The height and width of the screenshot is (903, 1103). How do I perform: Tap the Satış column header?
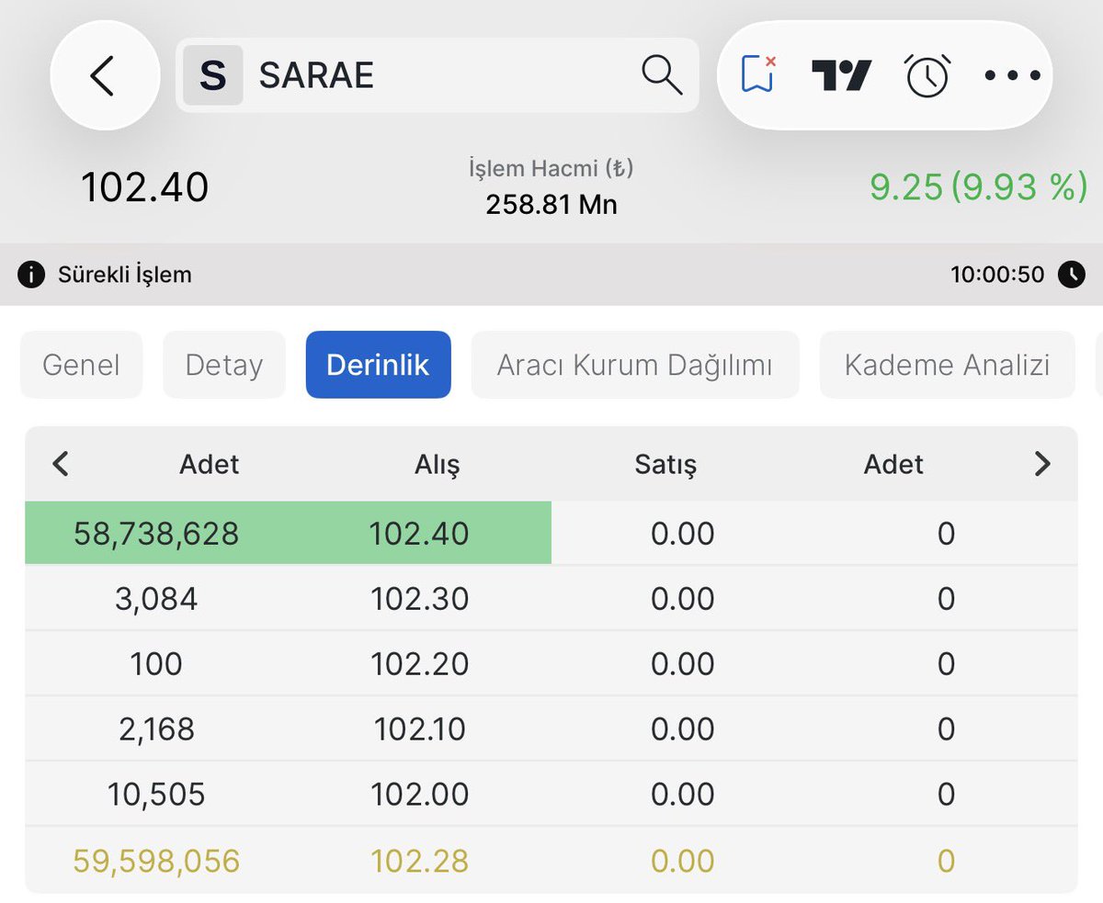[665, 464]
